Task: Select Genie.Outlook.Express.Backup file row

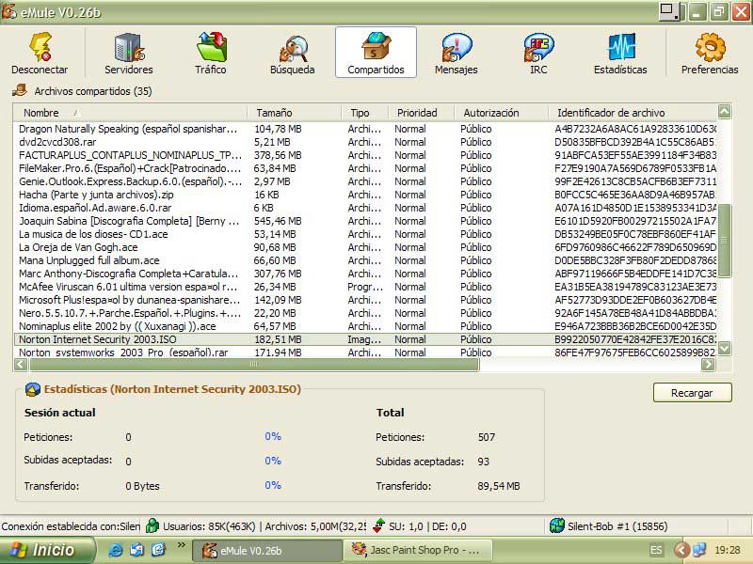Action: (365, 181)
